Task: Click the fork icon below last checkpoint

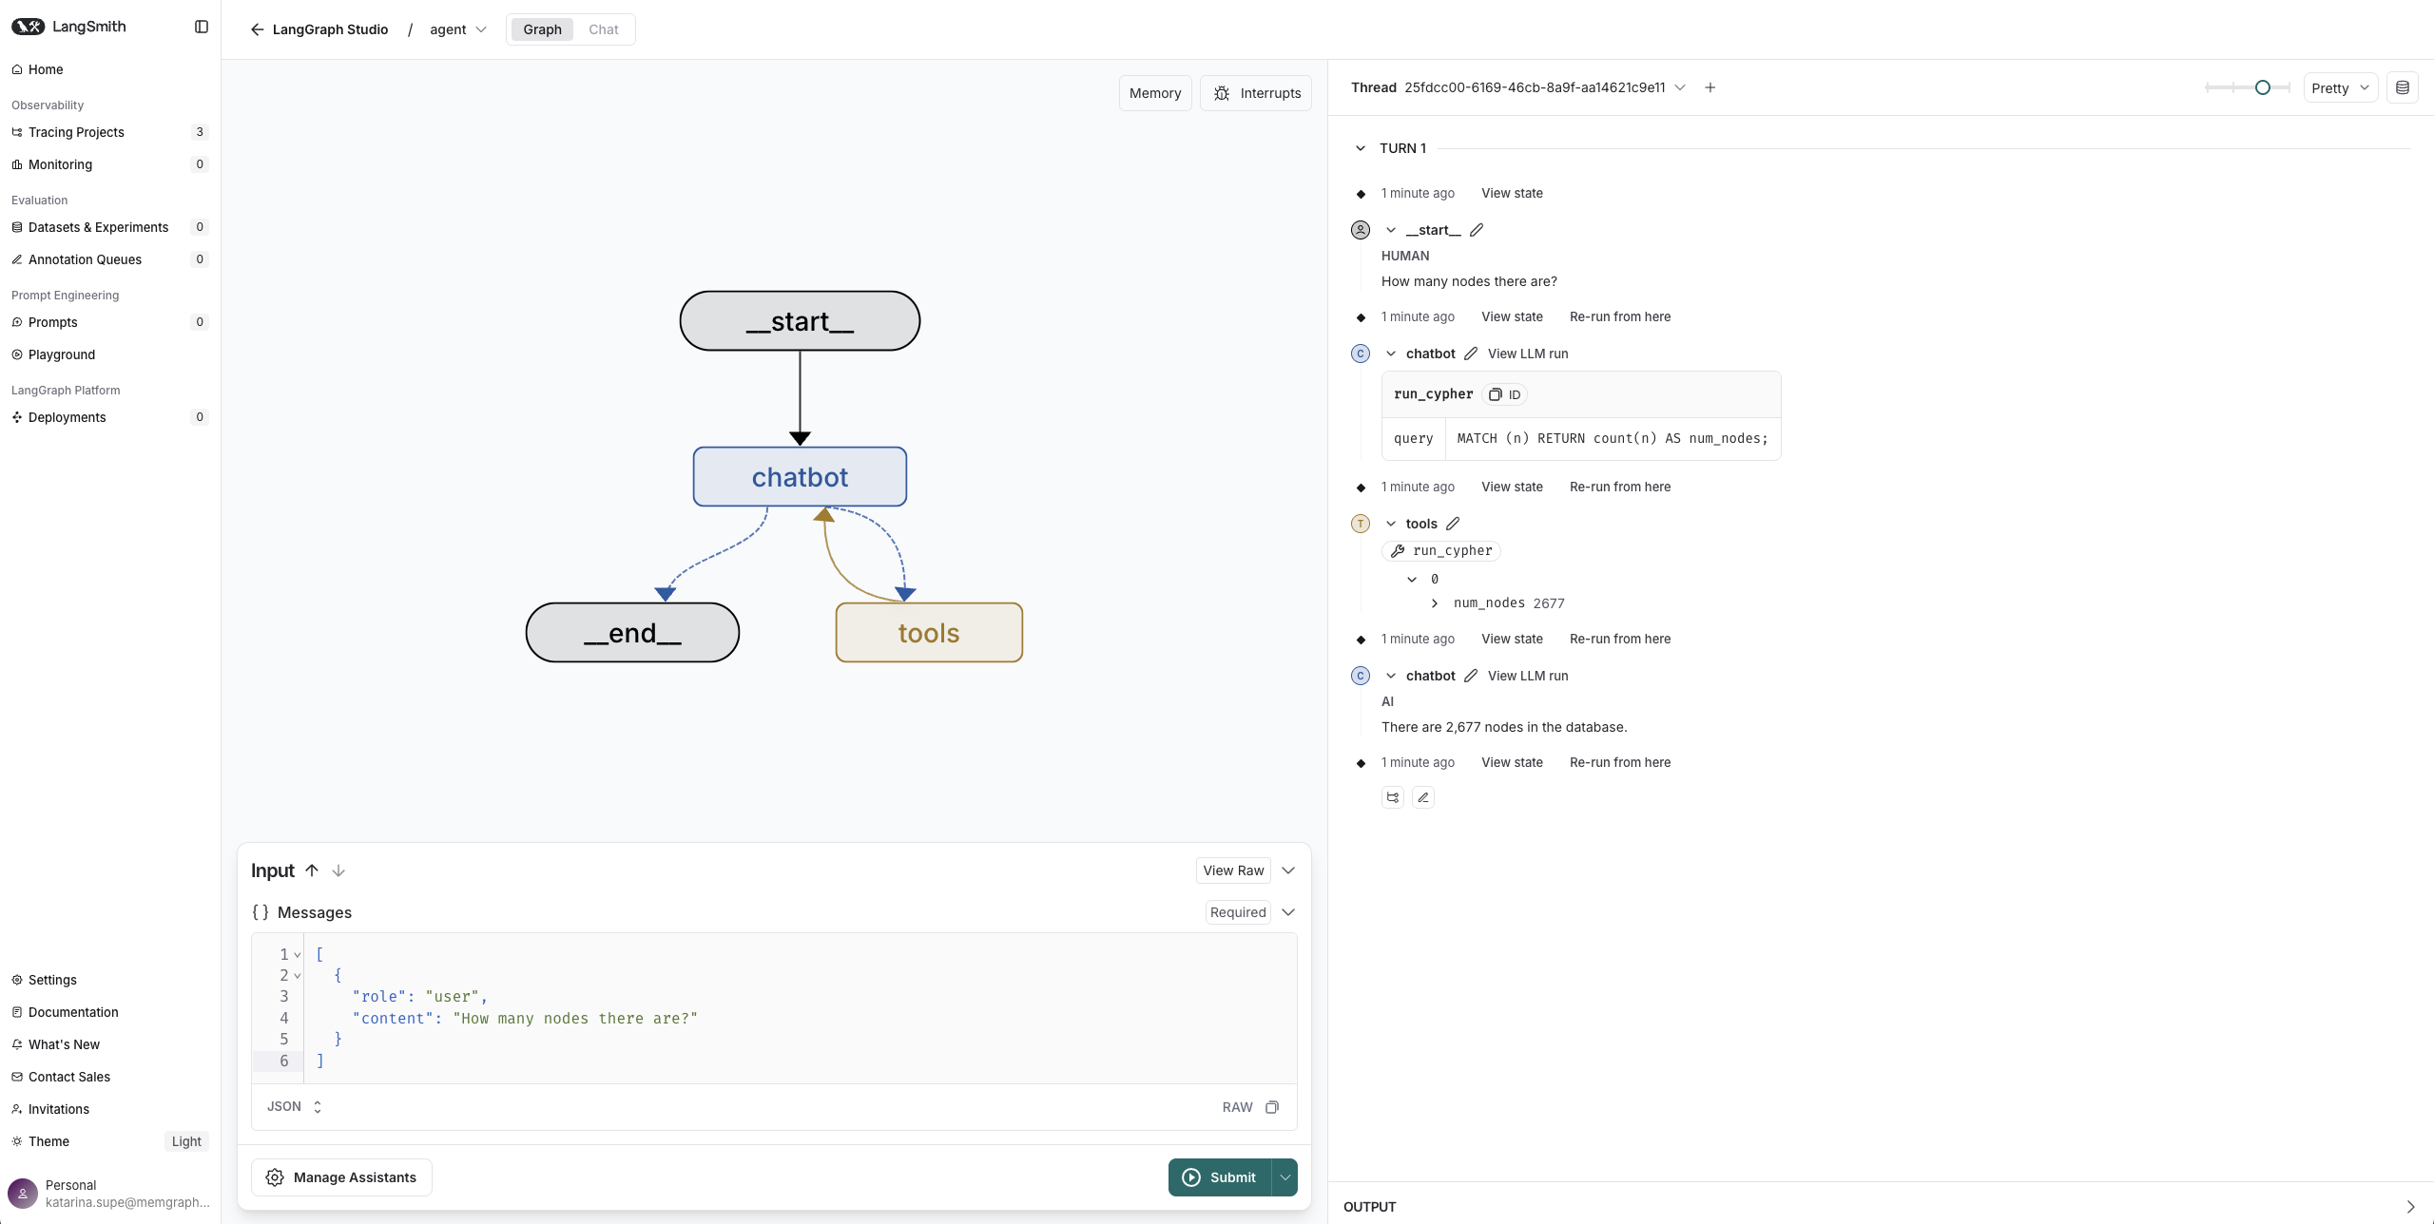Action: tap(1393, 797)
